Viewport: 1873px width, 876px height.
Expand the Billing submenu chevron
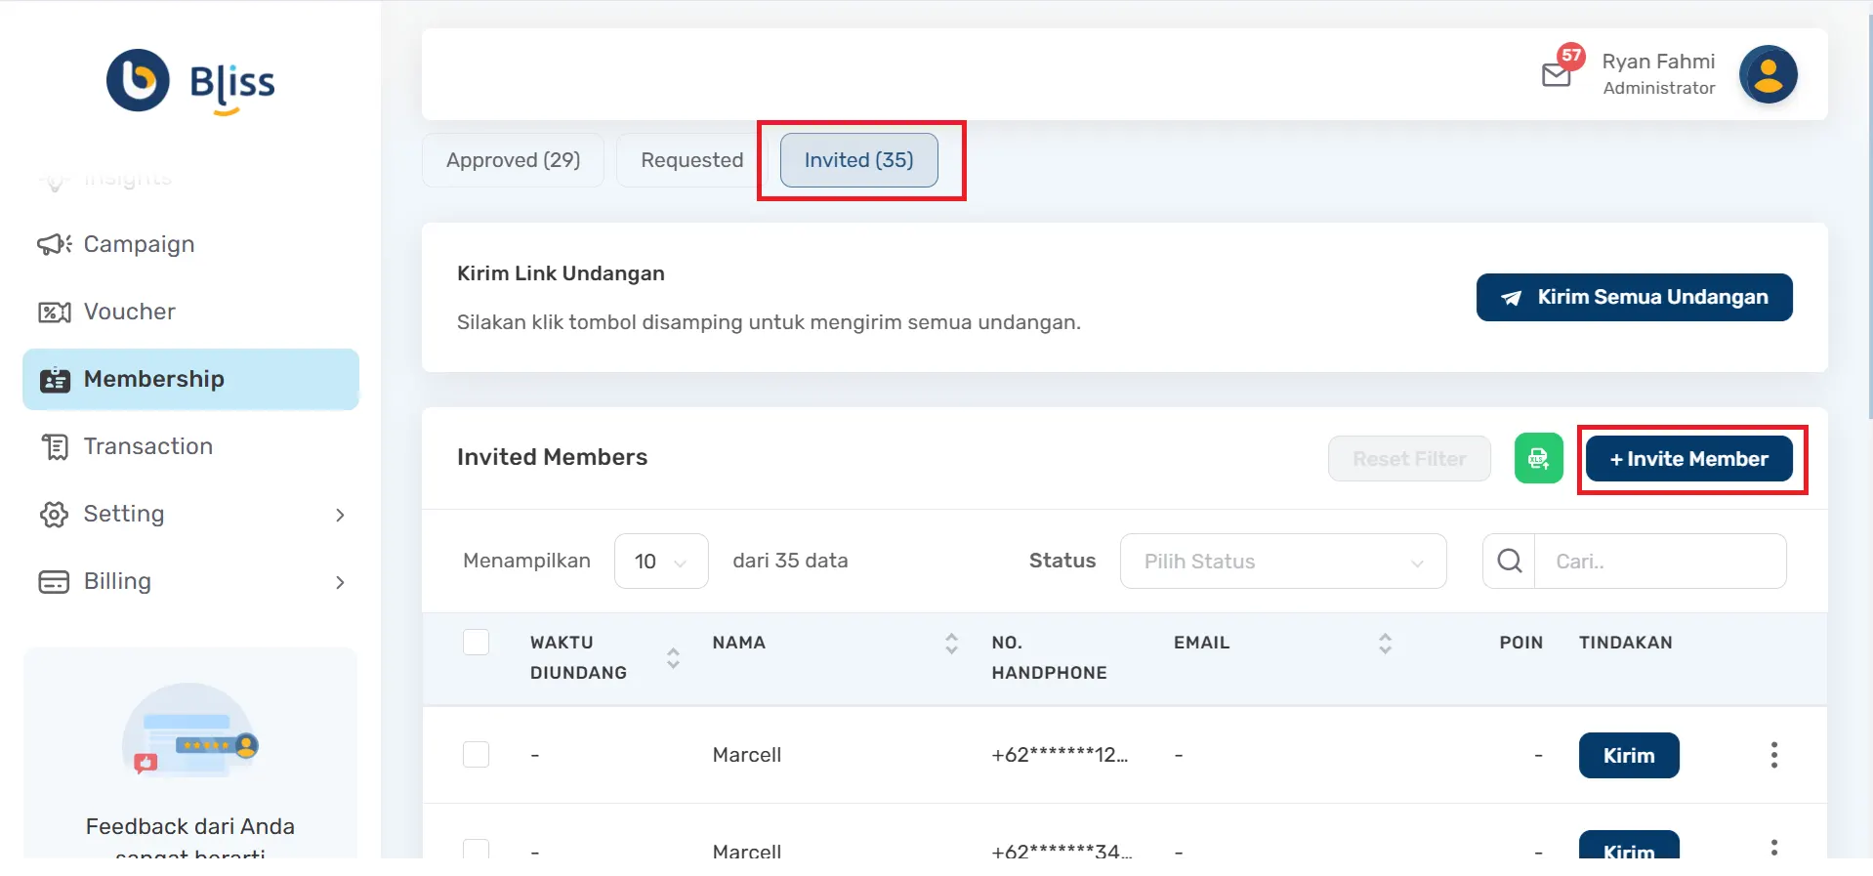(340, 582)
